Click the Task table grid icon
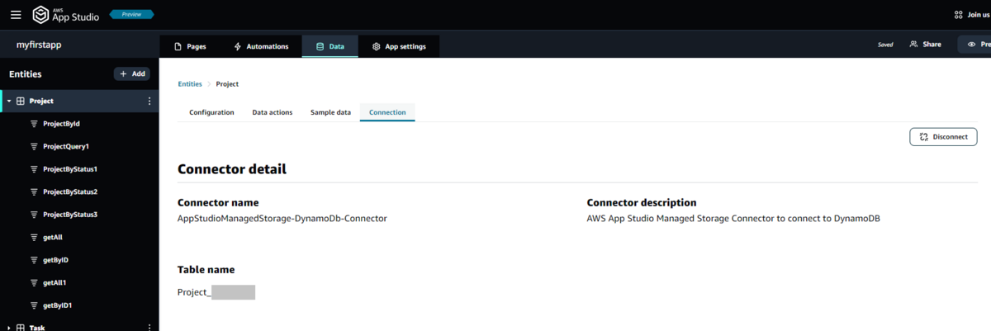The height and width of the screenshot is (331, 991). click(x=21, y=328)
